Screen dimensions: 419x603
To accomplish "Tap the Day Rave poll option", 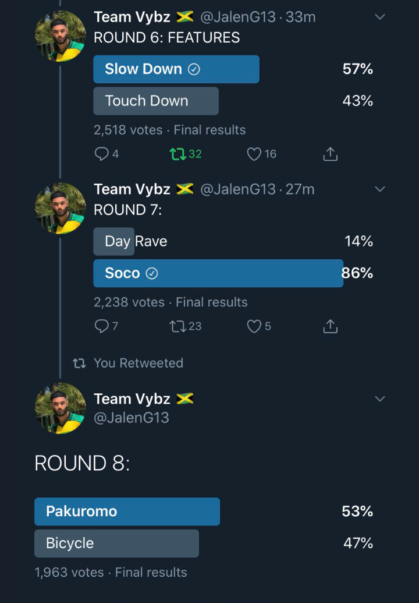I will (x=136, y=241).
